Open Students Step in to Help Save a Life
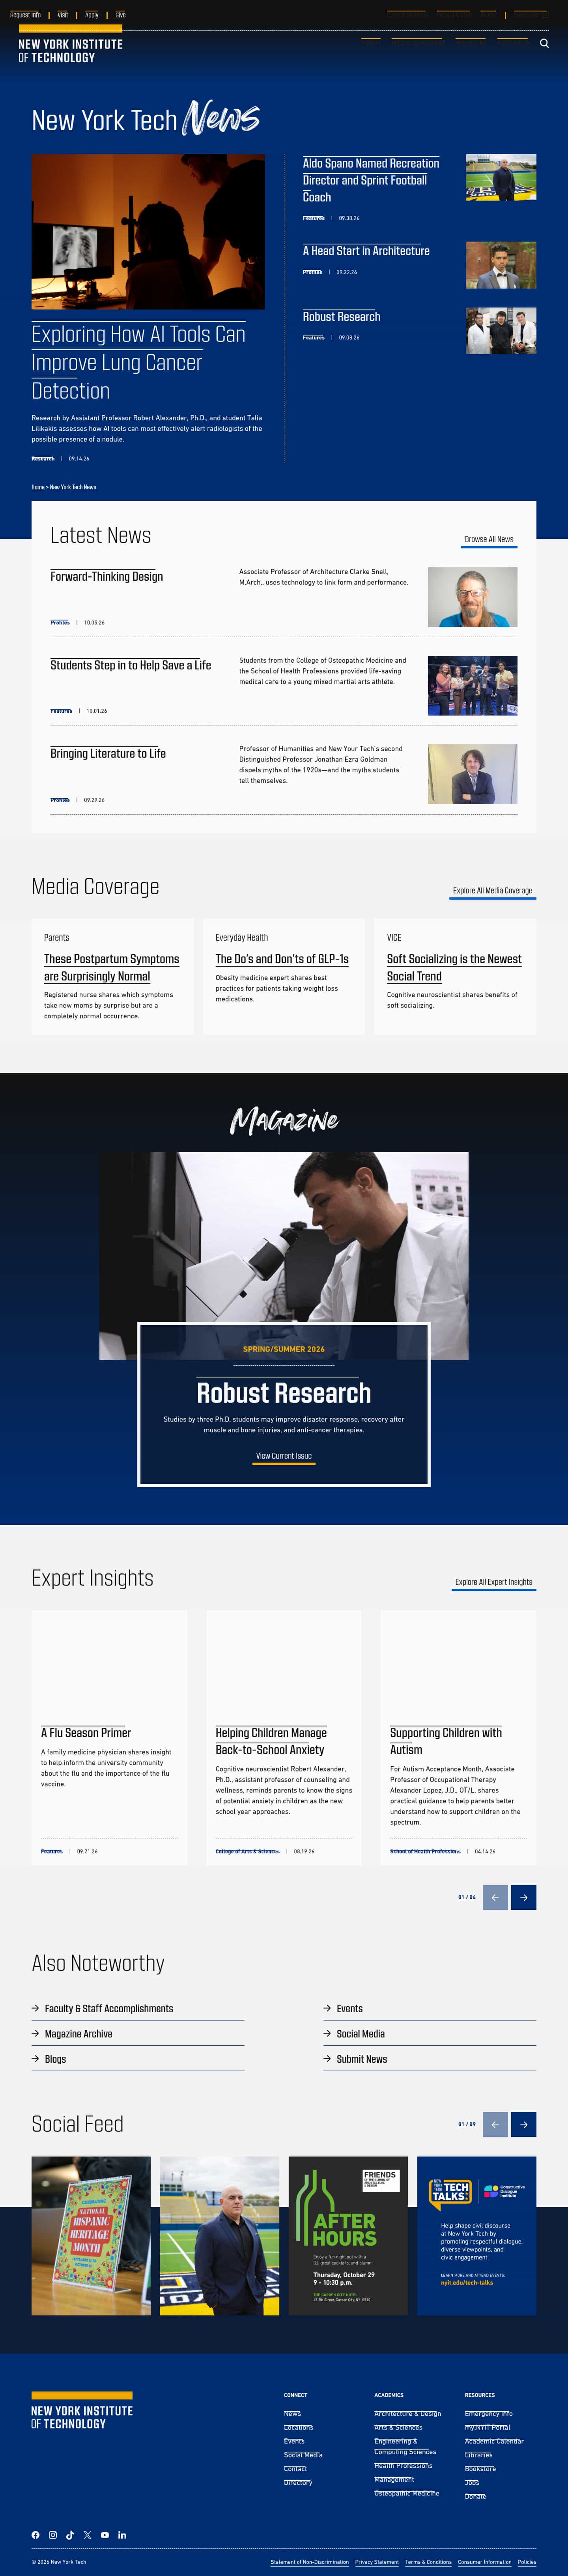 [131, 665]
